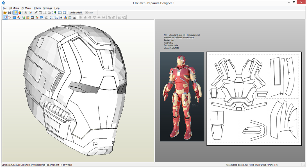This screenshot has width=307, height=168.
Task: Select the Input Text tool (T icon)
Action: pyautogui.click(x=28, y=17)
